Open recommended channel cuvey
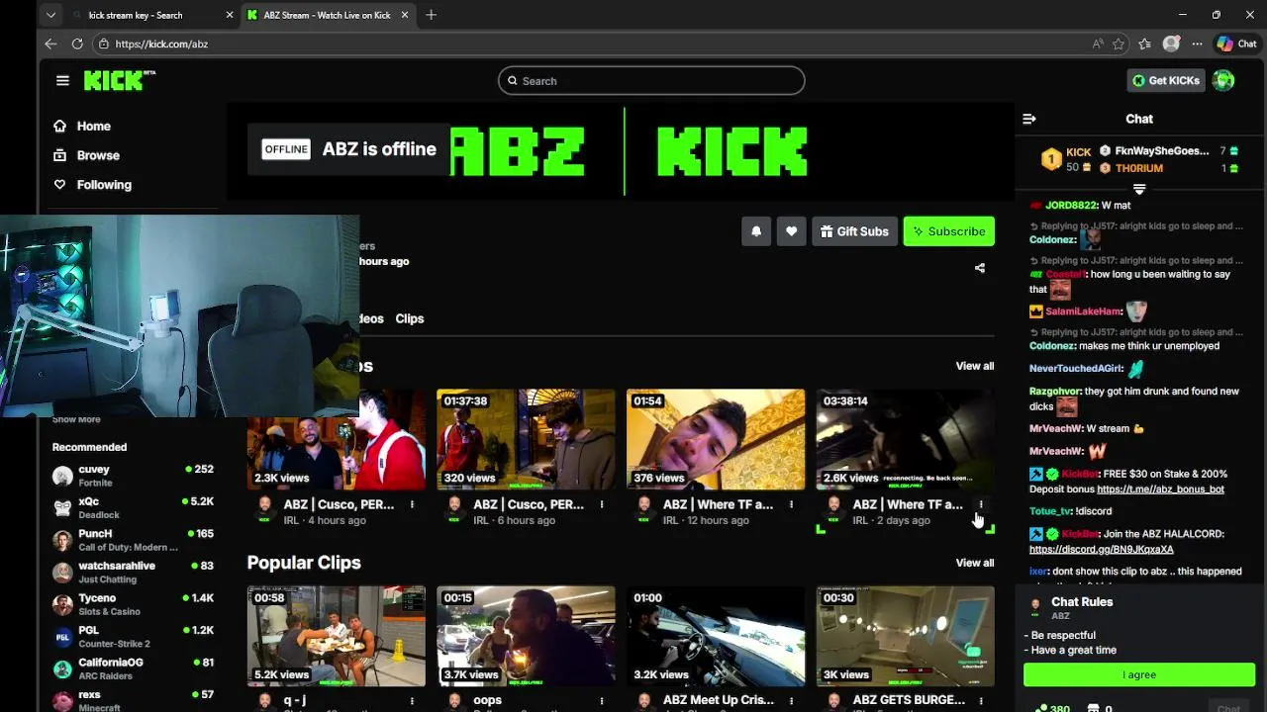Viewport: 1267px width, 712px height. coord(133,476)
